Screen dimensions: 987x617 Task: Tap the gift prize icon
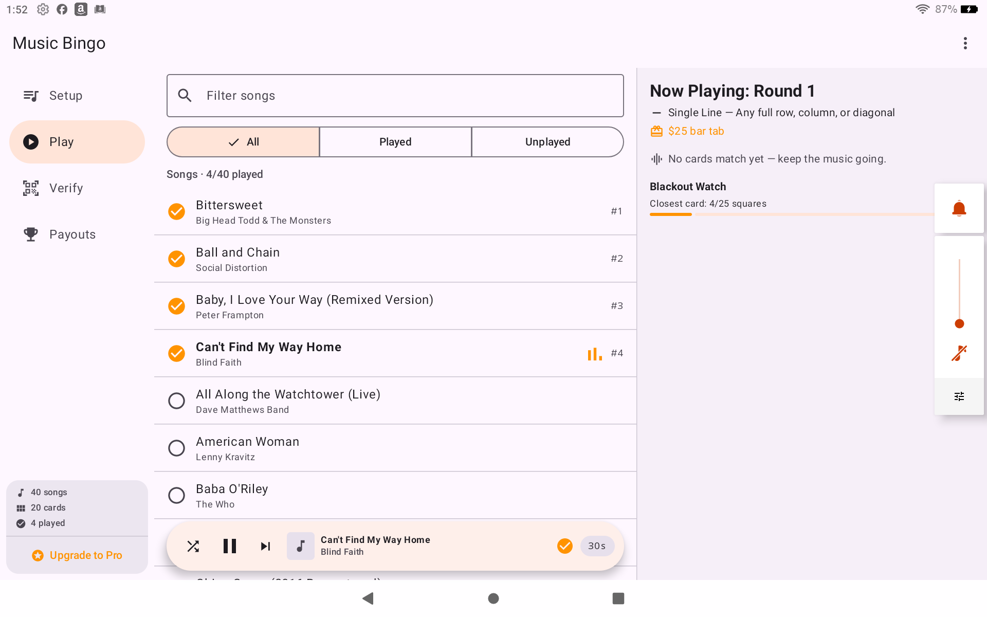coord(656,131)
